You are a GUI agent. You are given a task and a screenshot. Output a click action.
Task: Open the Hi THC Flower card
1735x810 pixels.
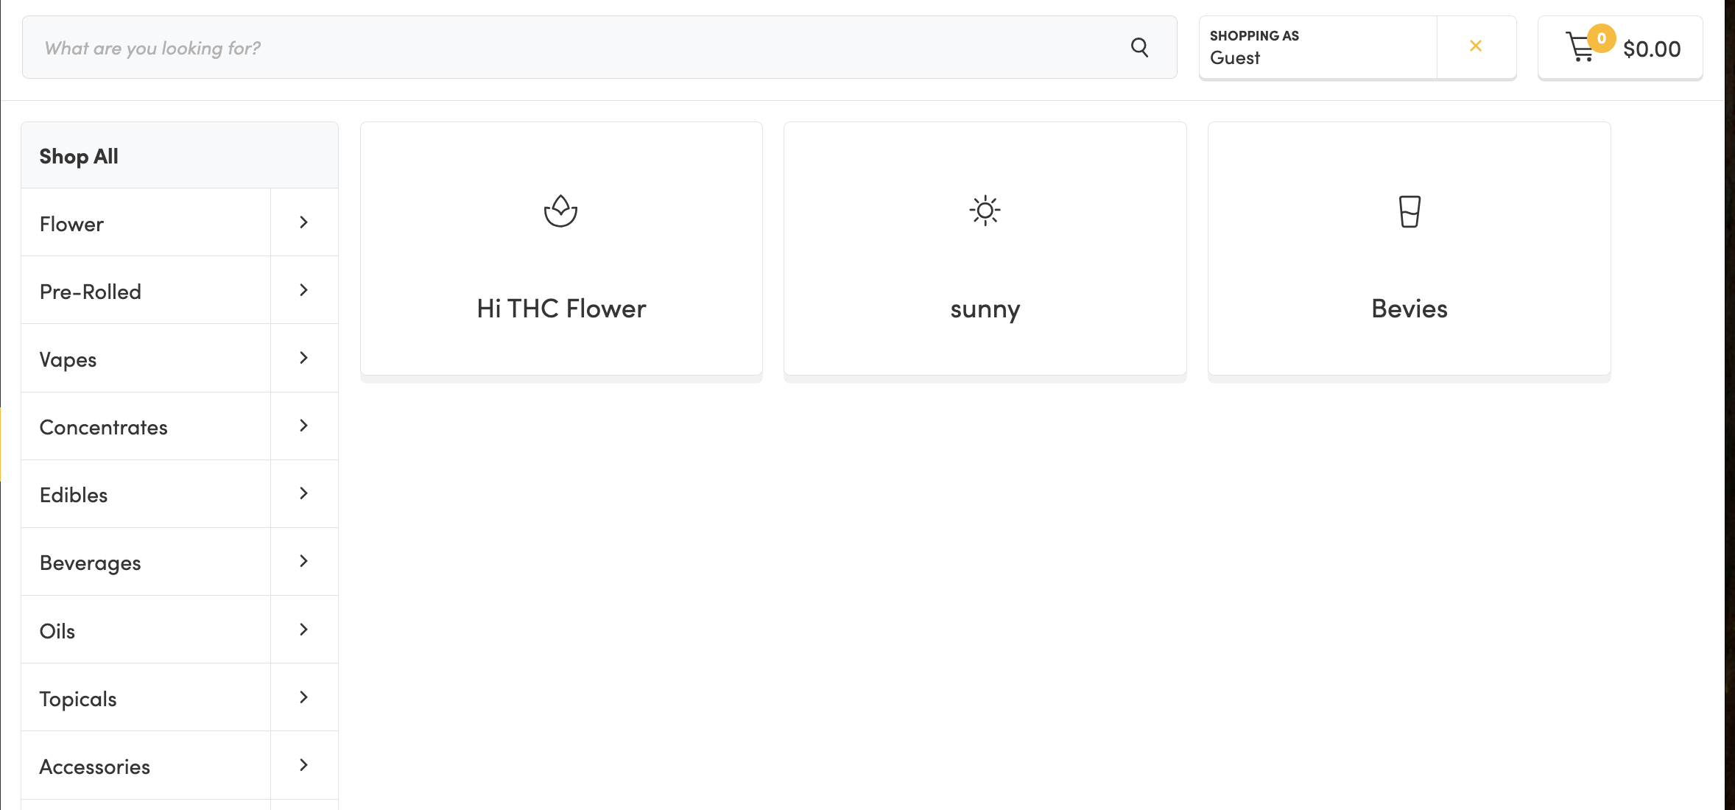[x=561, y=309]
